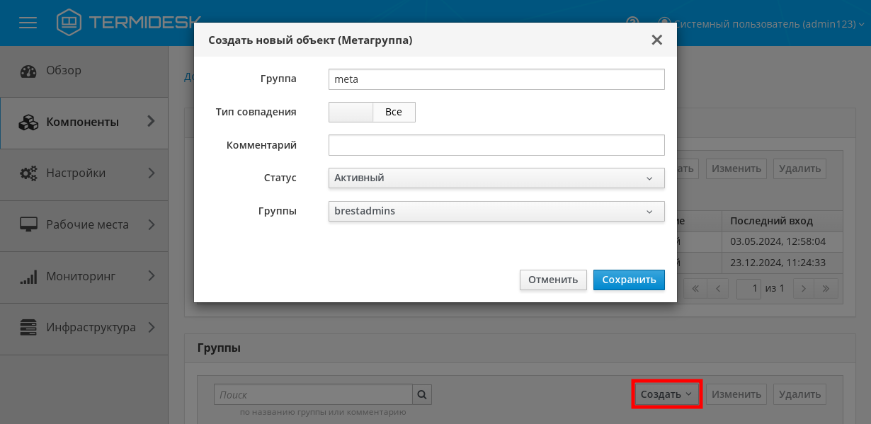
Task: Click the Рабочие места monitor icon
Action: (28, 225)
